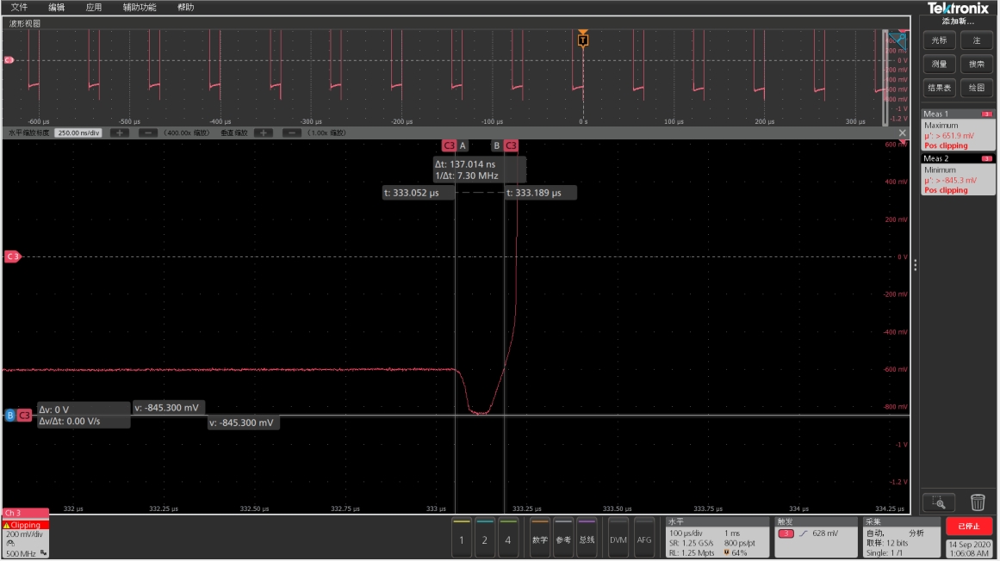The width and height of the screenshot is (1000, 561).
Task: Select cursor A's C3 handle
Action: (x=449, y=145)
